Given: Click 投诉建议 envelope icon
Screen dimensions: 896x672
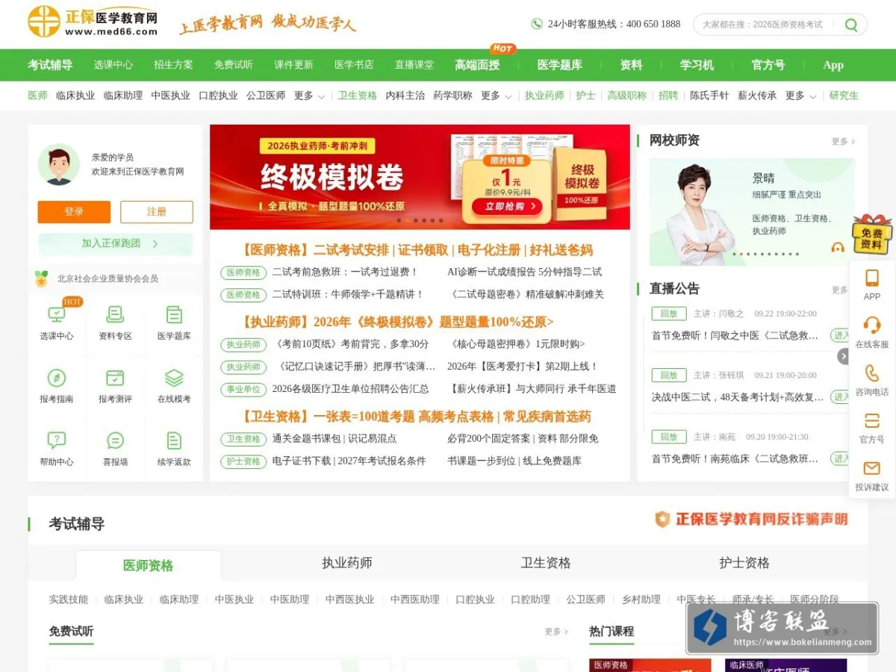Looking at the screenshot, I should click(871, 468).
